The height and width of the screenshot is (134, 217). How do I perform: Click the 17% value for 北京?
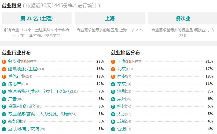tap(209, 69)
